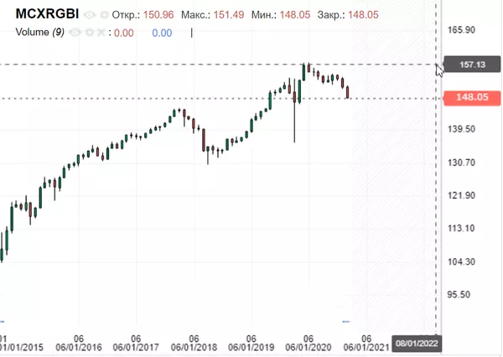
Task: Click the long-wick red candle near 2020
Action: [x=294, y=111]
